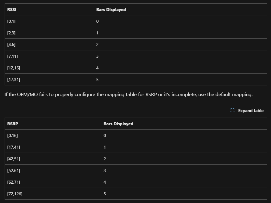Image resolution: width=271 pixels, height=203 pixels.
Task: Select the RSRP column header
Action: click(13, 124)
